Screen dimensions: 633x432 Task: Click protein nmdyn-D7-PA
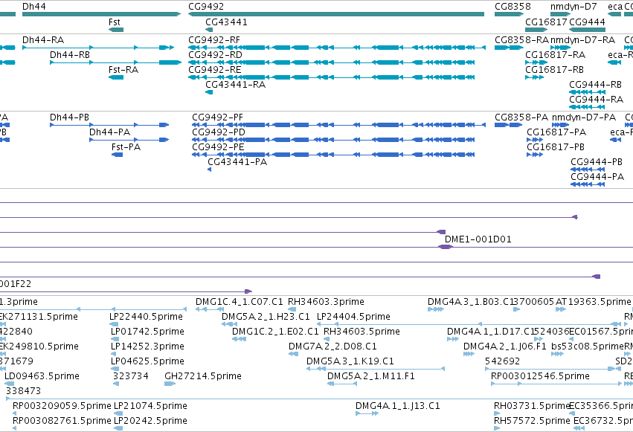(x=560, y=125)
